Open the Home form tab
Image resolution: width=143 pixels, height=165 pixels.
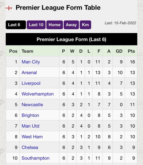tap(55, 25)
